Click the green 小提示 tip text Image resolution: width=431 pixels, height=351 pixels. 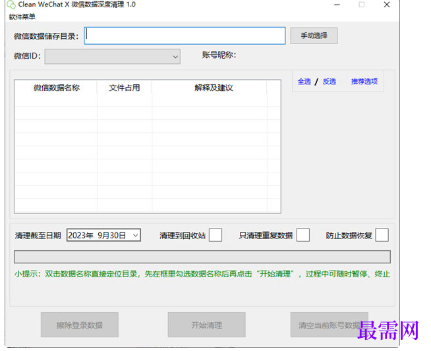[x=202, y=274]
